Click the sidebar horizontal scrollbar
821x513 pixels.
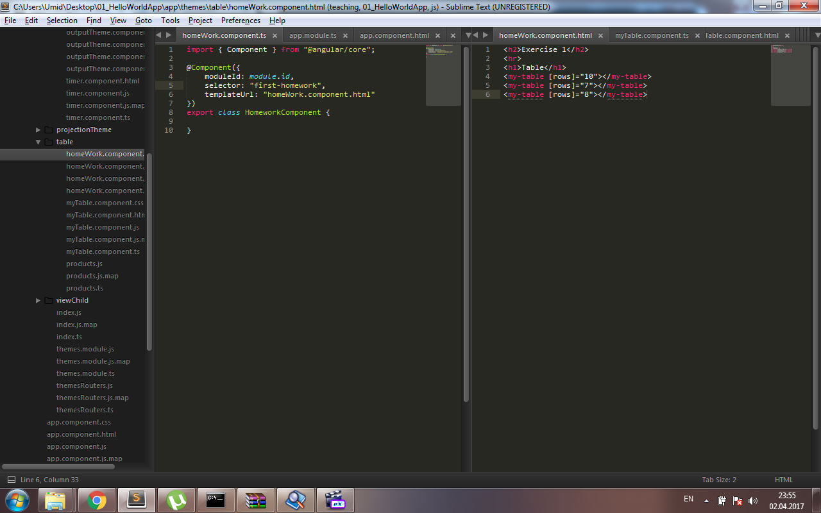coord(58,467)
